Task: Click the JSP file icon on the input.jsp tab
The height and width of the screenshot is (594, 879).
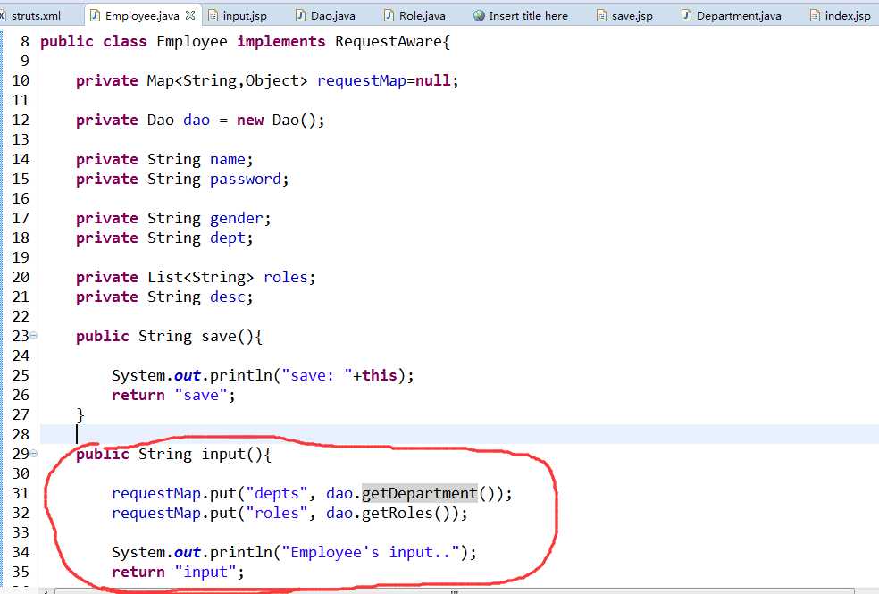Action: (213, 15)
